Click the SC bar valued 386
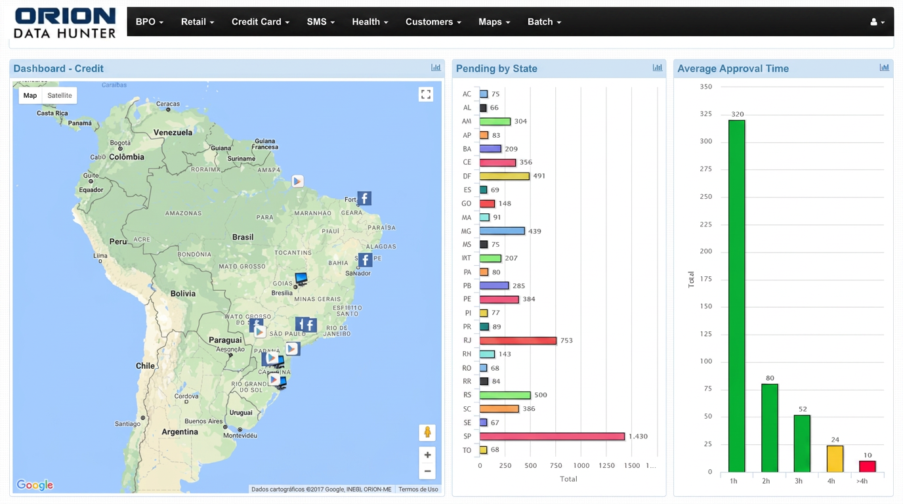The height and width of the screenshot is (504, 903). (x=499, y=409)
